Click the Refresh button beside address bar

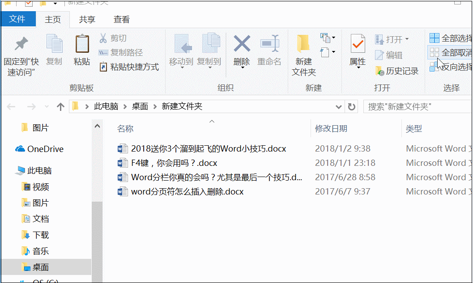click(x=351, y=107)
